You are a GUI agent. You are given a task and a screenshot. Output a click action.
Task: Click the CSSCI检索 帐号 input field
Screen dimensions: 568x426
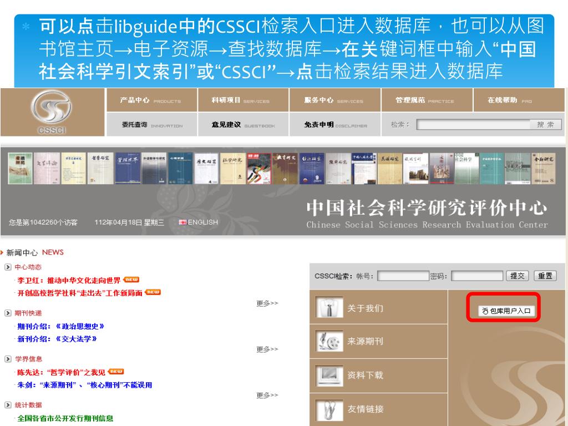[x=403, y=276]
